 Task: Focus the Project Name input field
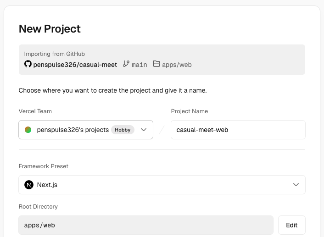pyautogui.click(x=238, y=130)
